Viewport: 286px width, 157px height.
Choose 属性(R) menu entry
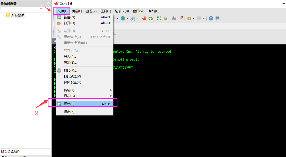[84, 104]
